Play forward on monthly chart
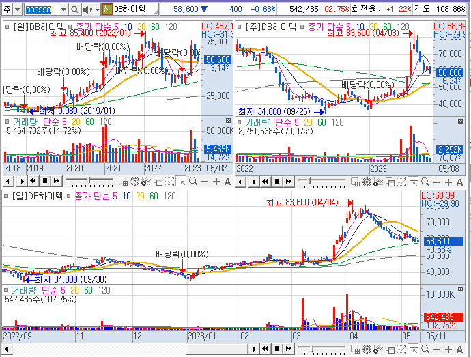Screen dimensions: 471x357 point(22,181)
